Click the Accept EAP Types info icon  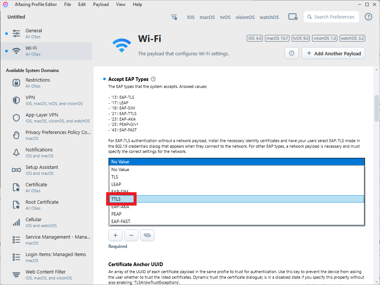click(153, 79)
